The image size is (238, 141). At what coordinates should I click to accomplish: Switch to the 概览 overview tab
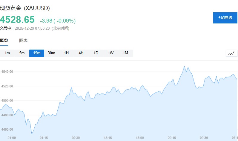[x=4, y=41]
